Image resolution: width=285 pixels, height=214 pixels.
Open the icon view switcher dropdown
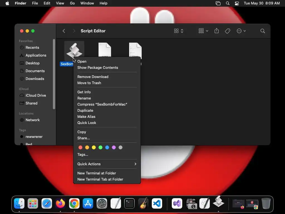[179, 31]
